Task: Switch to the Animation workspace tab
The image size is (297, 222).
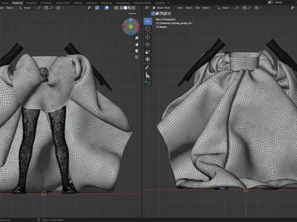Action: tap(92, 3)
